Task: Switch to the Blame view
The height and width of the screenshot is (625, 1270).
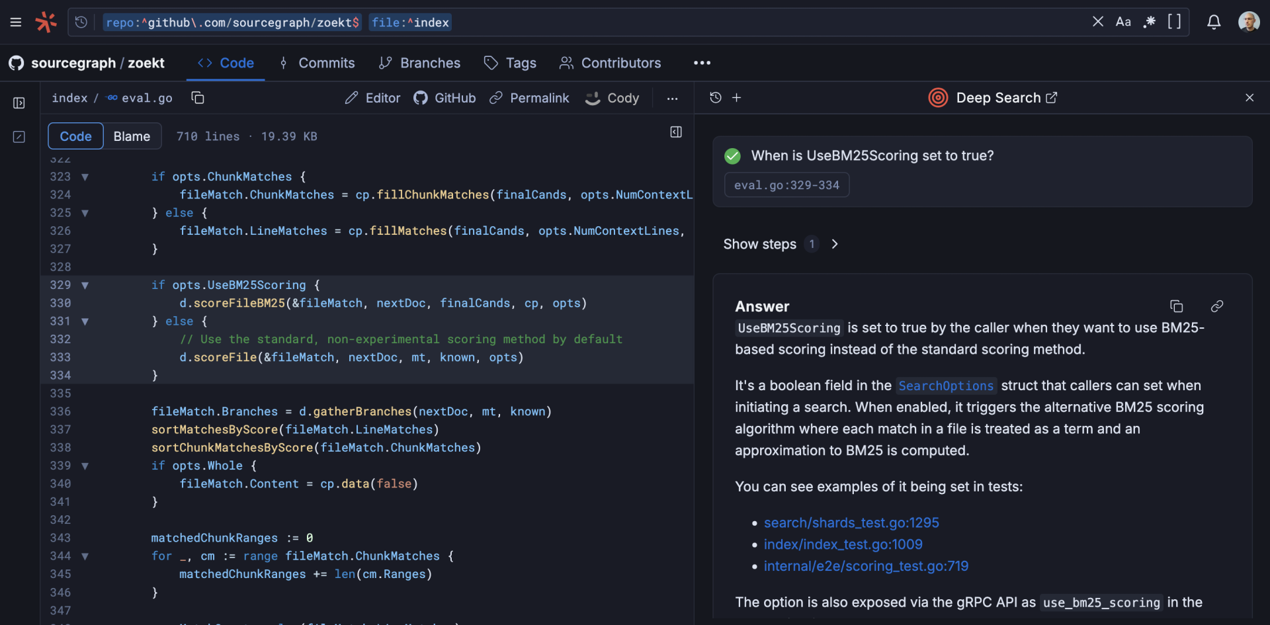Action: tap(132, 136)
